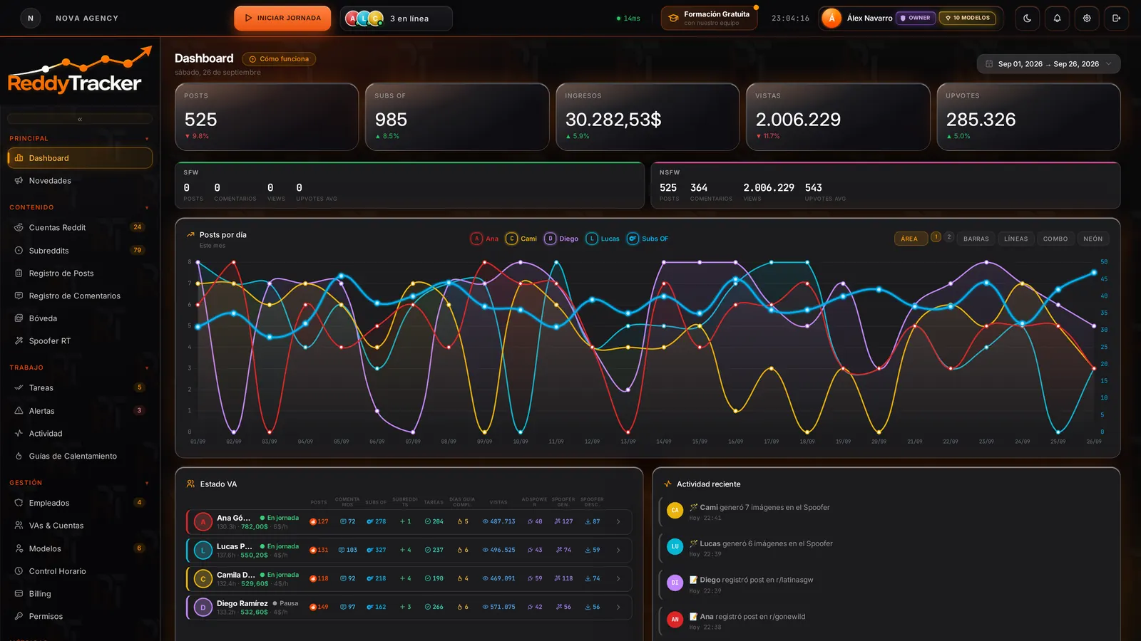Viewport: 1141px width, 641px height.
Task: Expand Ana Gó… row in Estado VA
Action: click(618, 522)
